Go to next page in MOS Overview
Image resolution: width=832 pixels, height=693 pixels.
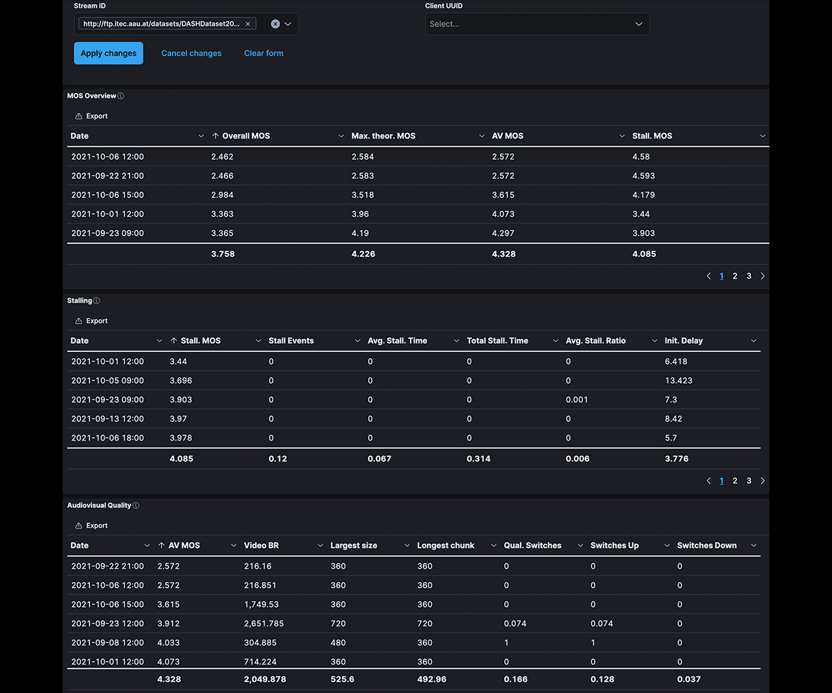point(763,276)
